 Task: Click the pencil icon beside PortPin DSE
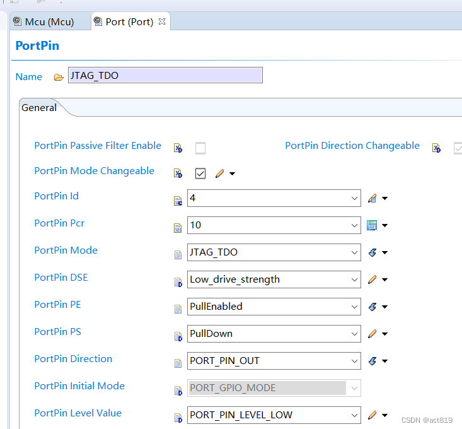pyautogui.click(x=372, y=279)
